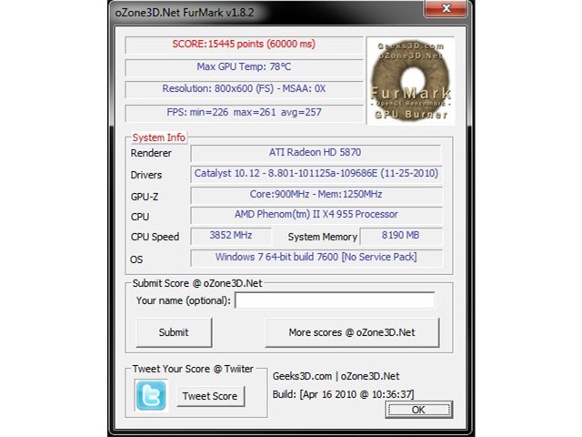Click the FurMark GPU Burner logo
582x437 pixels.
click(x=410, y=81)
